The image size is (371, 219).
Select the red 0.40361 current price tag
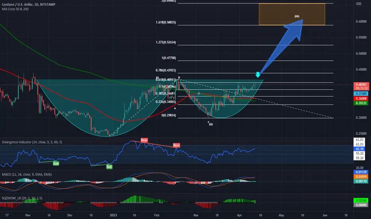click(361, 84)
